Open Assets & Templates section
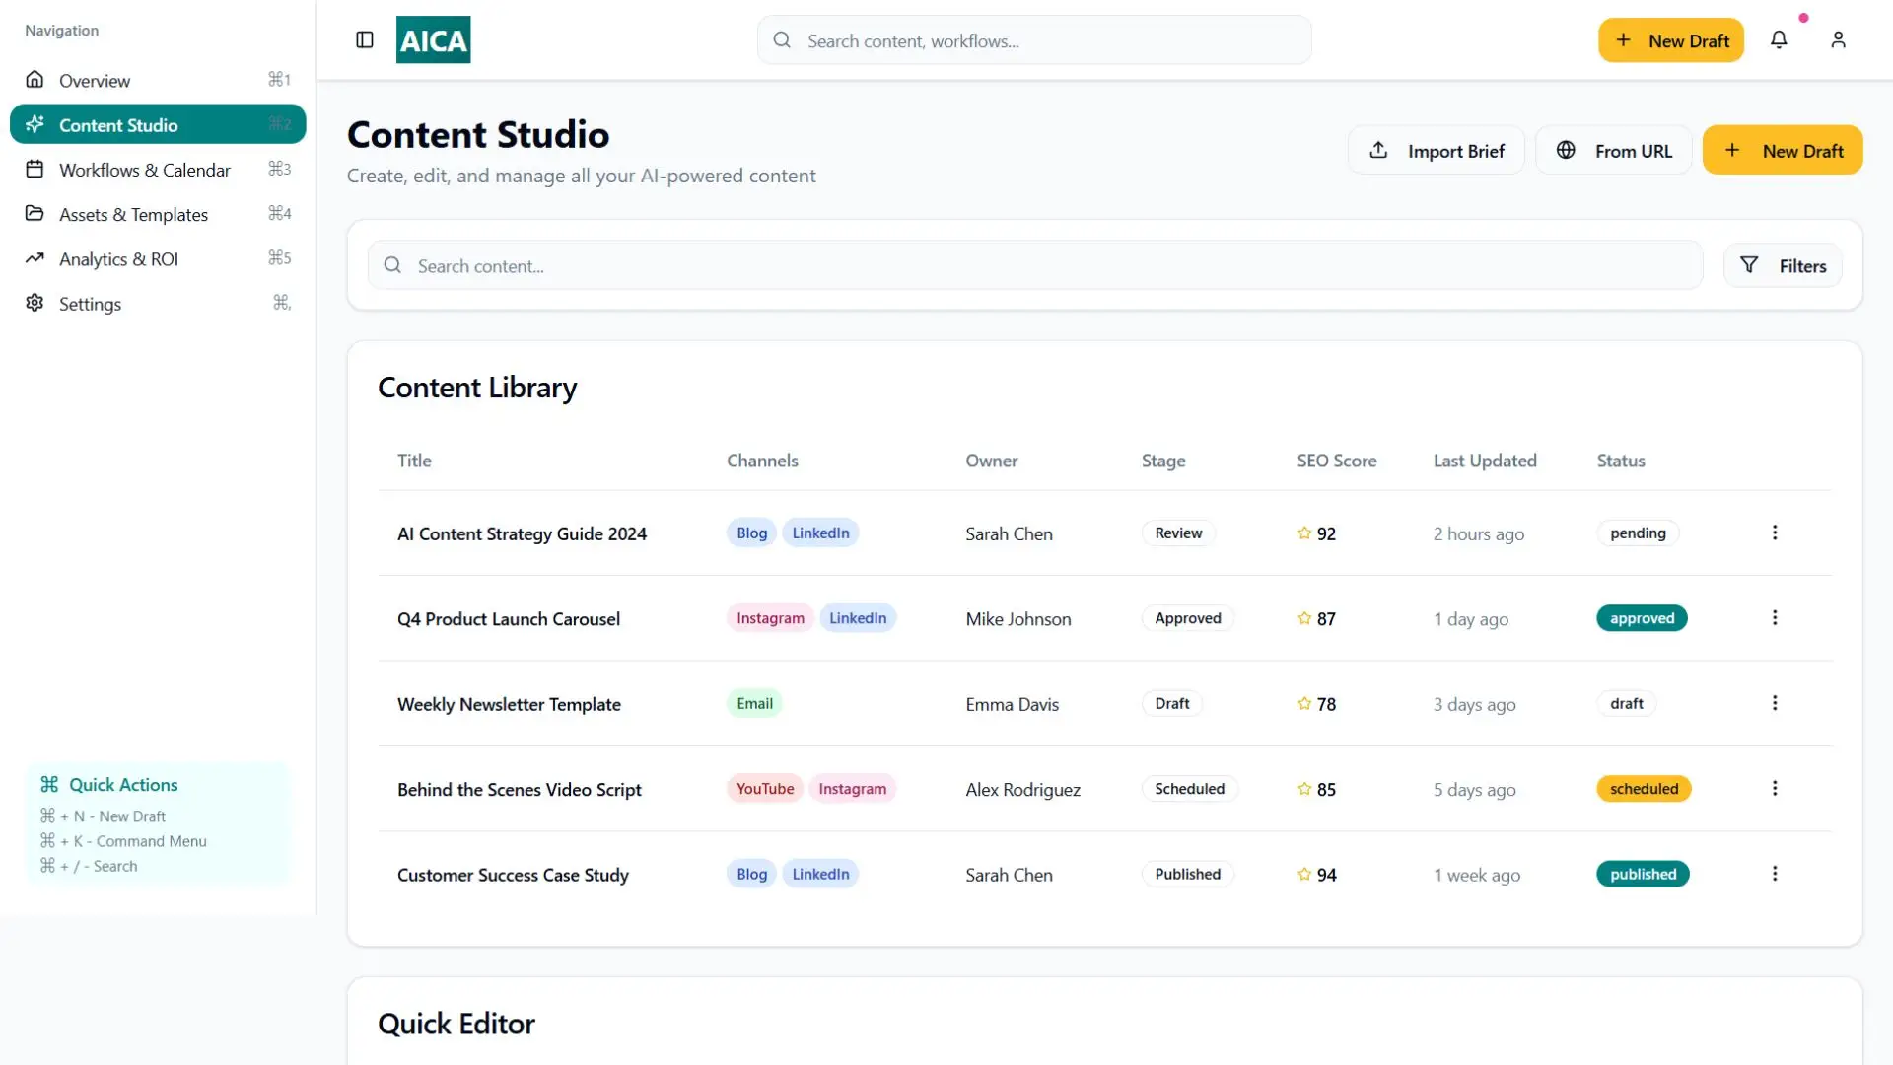This screenshot has width=1893, height=1065. point(158,214)
